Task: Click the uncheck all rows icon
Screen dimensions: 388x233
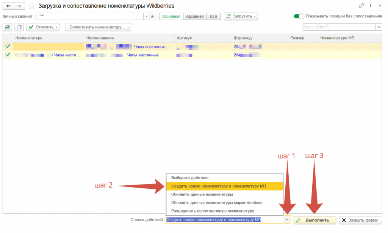Action: coord(19,27)
